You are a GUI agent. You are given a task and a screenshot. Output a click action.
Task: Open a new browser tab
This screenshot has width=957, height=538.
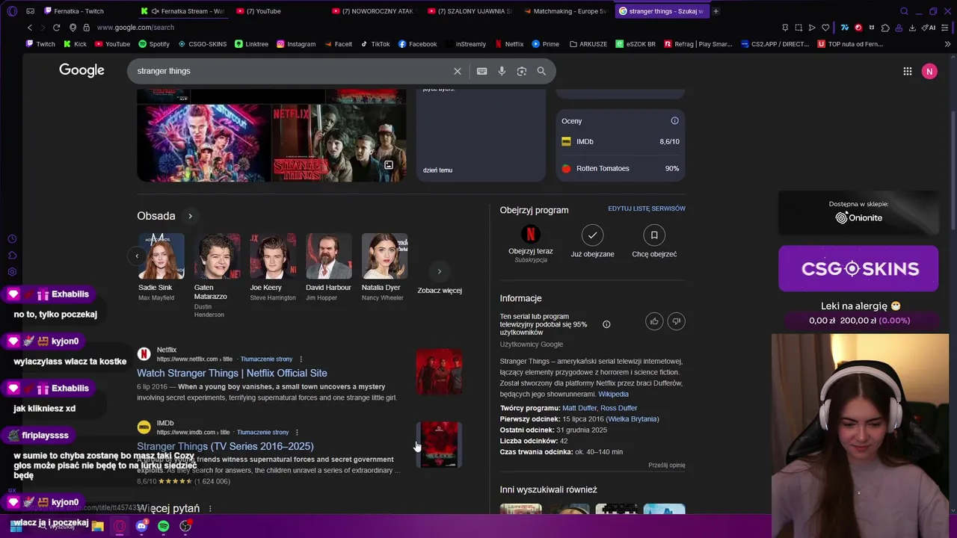point(716,11)
